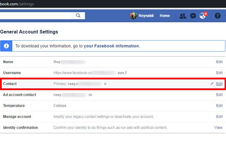Select the Name row label

coord(8,62)
